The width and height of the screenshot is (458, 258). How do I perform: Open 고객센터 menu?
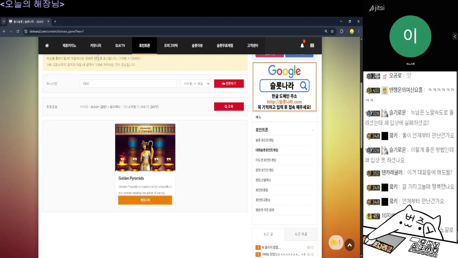click(x=253, y=46)
